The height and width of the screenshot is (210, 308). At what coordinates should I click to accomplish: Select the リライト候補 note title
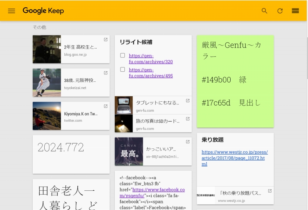tap(136, 42)
